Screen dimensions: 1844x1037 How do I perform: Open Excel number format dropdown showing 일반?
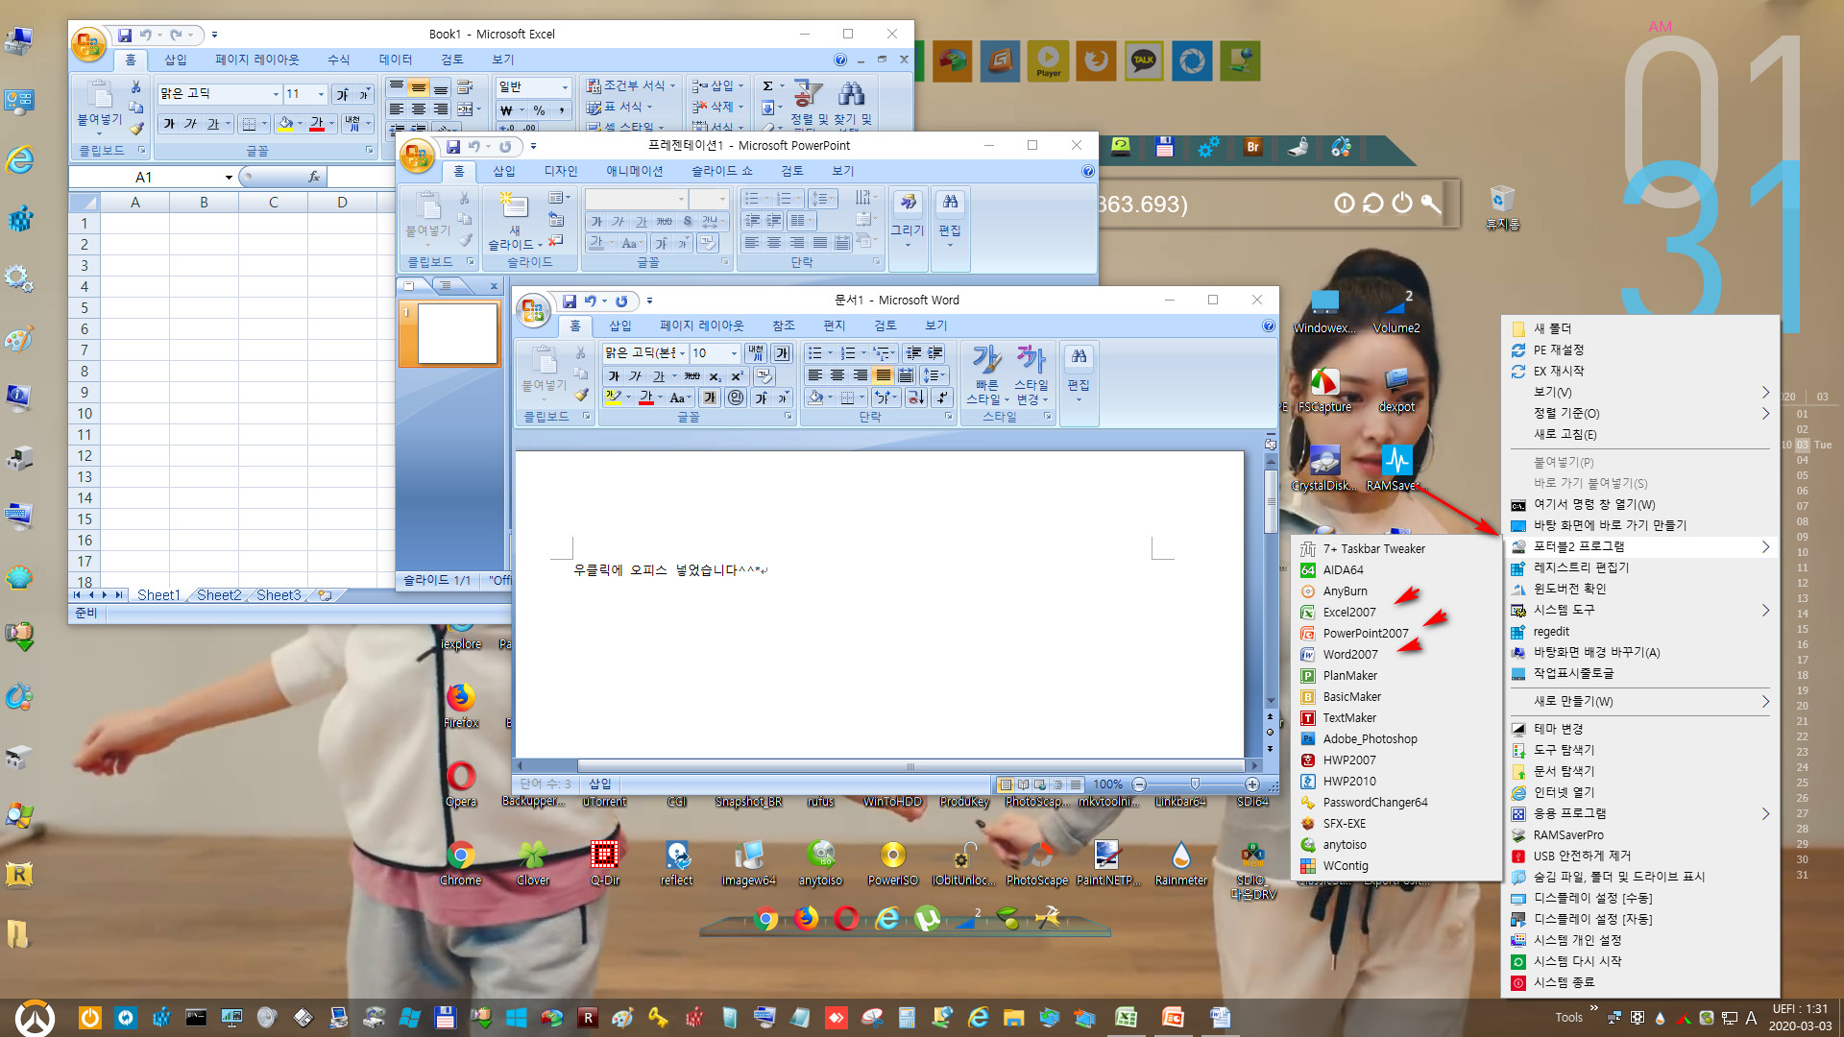pyautogui.click(x=565, y=87)
